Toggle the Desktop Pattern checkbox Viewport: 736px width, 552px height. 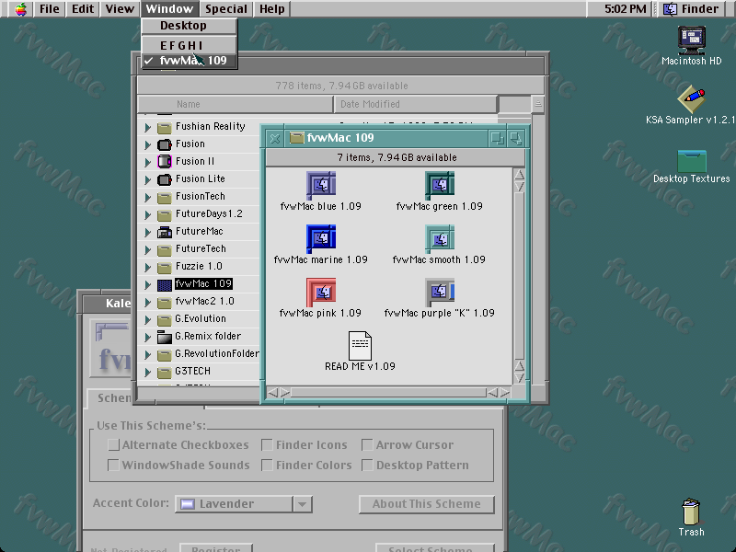(x=367, y=465)
